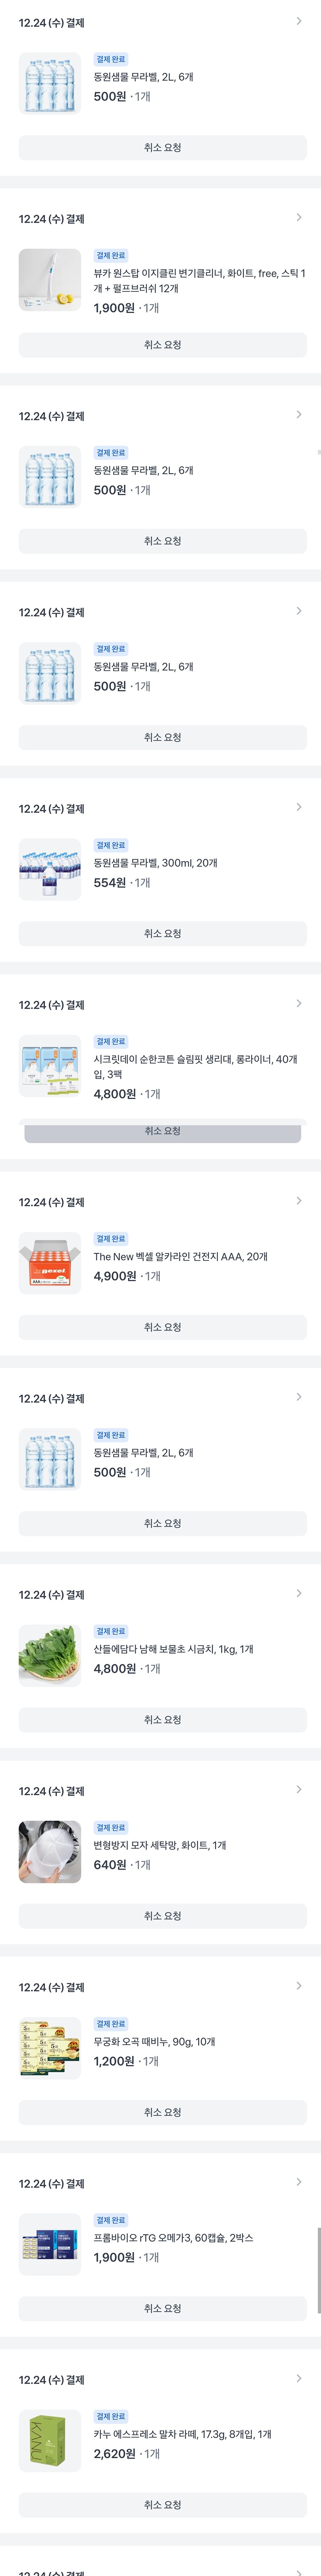The width and height of the screenshot is (321, 2576).
Task: Open 무궁화 오곡 때비누 product title
Action: (154, 2042)
